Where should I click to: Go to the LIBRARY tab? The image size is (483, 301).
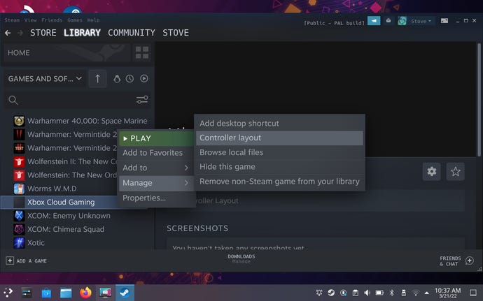(x=82, y=33)
